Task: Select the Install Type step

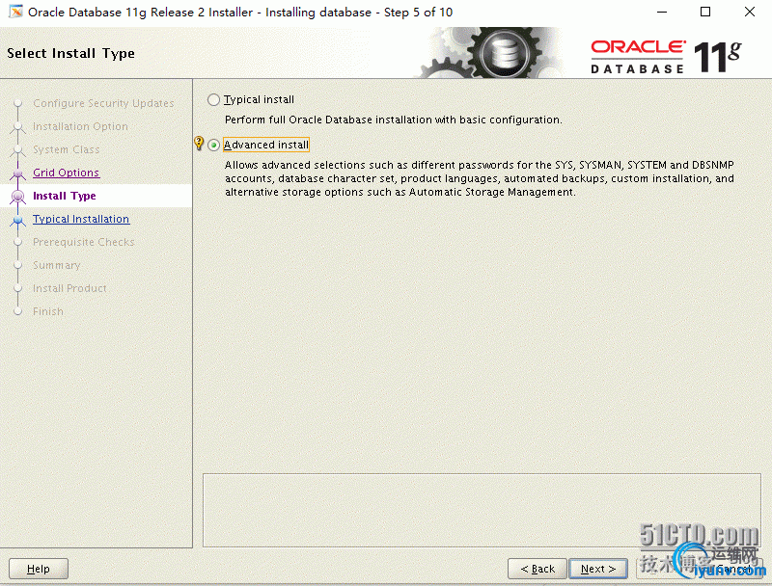Action: [x=65, y=196]
